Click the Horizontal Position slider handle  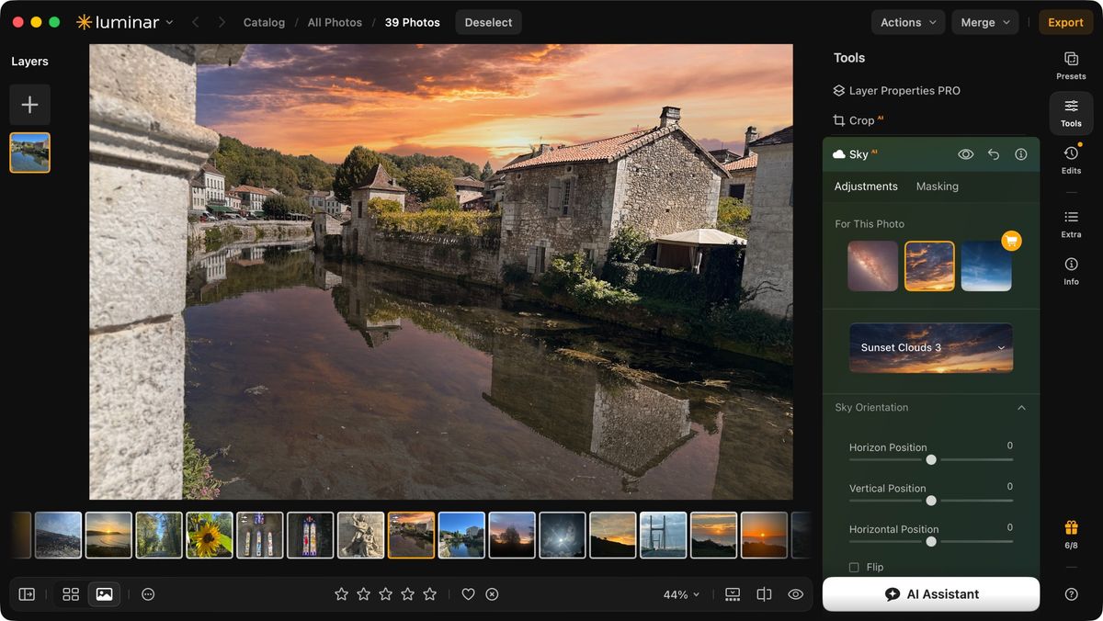point(931,542)
